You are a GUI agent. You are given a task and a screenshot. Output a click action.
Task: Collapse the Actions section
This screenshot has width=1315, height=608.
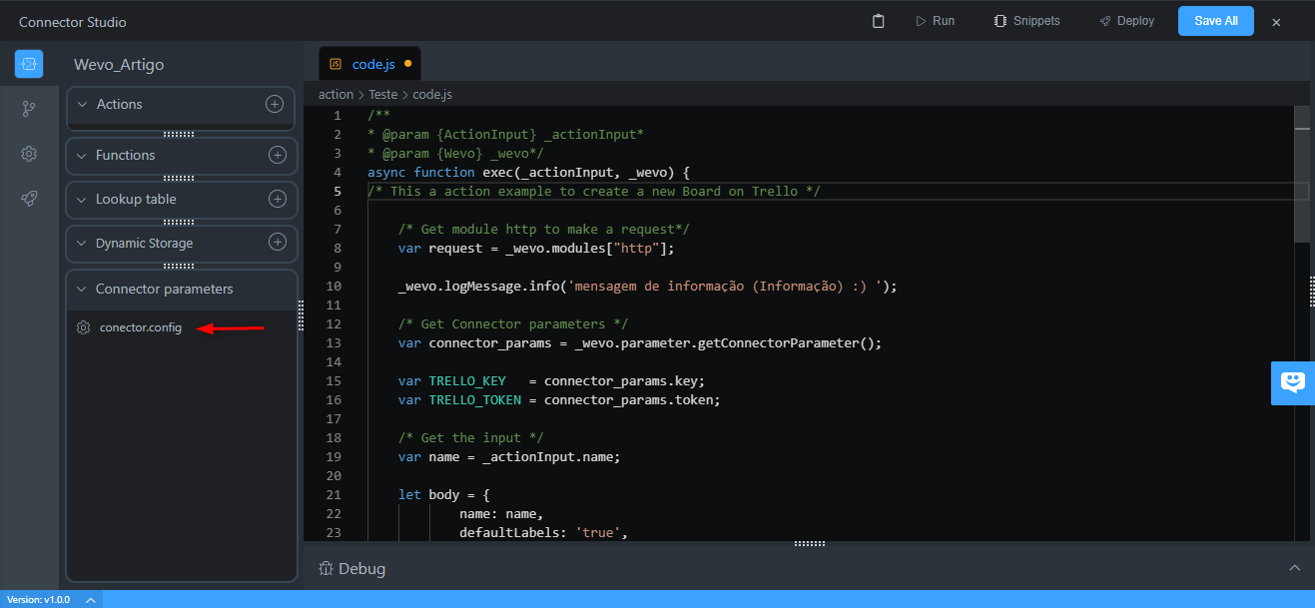click(x=82, y=104)
